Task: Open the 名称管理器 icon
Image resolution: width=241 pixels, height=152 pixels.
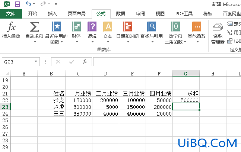Action: click(218, 27)
